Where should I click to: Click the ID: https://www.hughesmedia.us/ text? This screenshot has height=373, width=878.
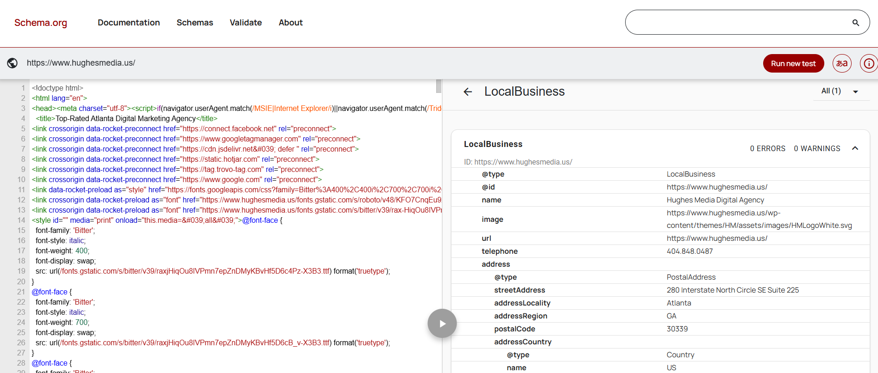518,162
